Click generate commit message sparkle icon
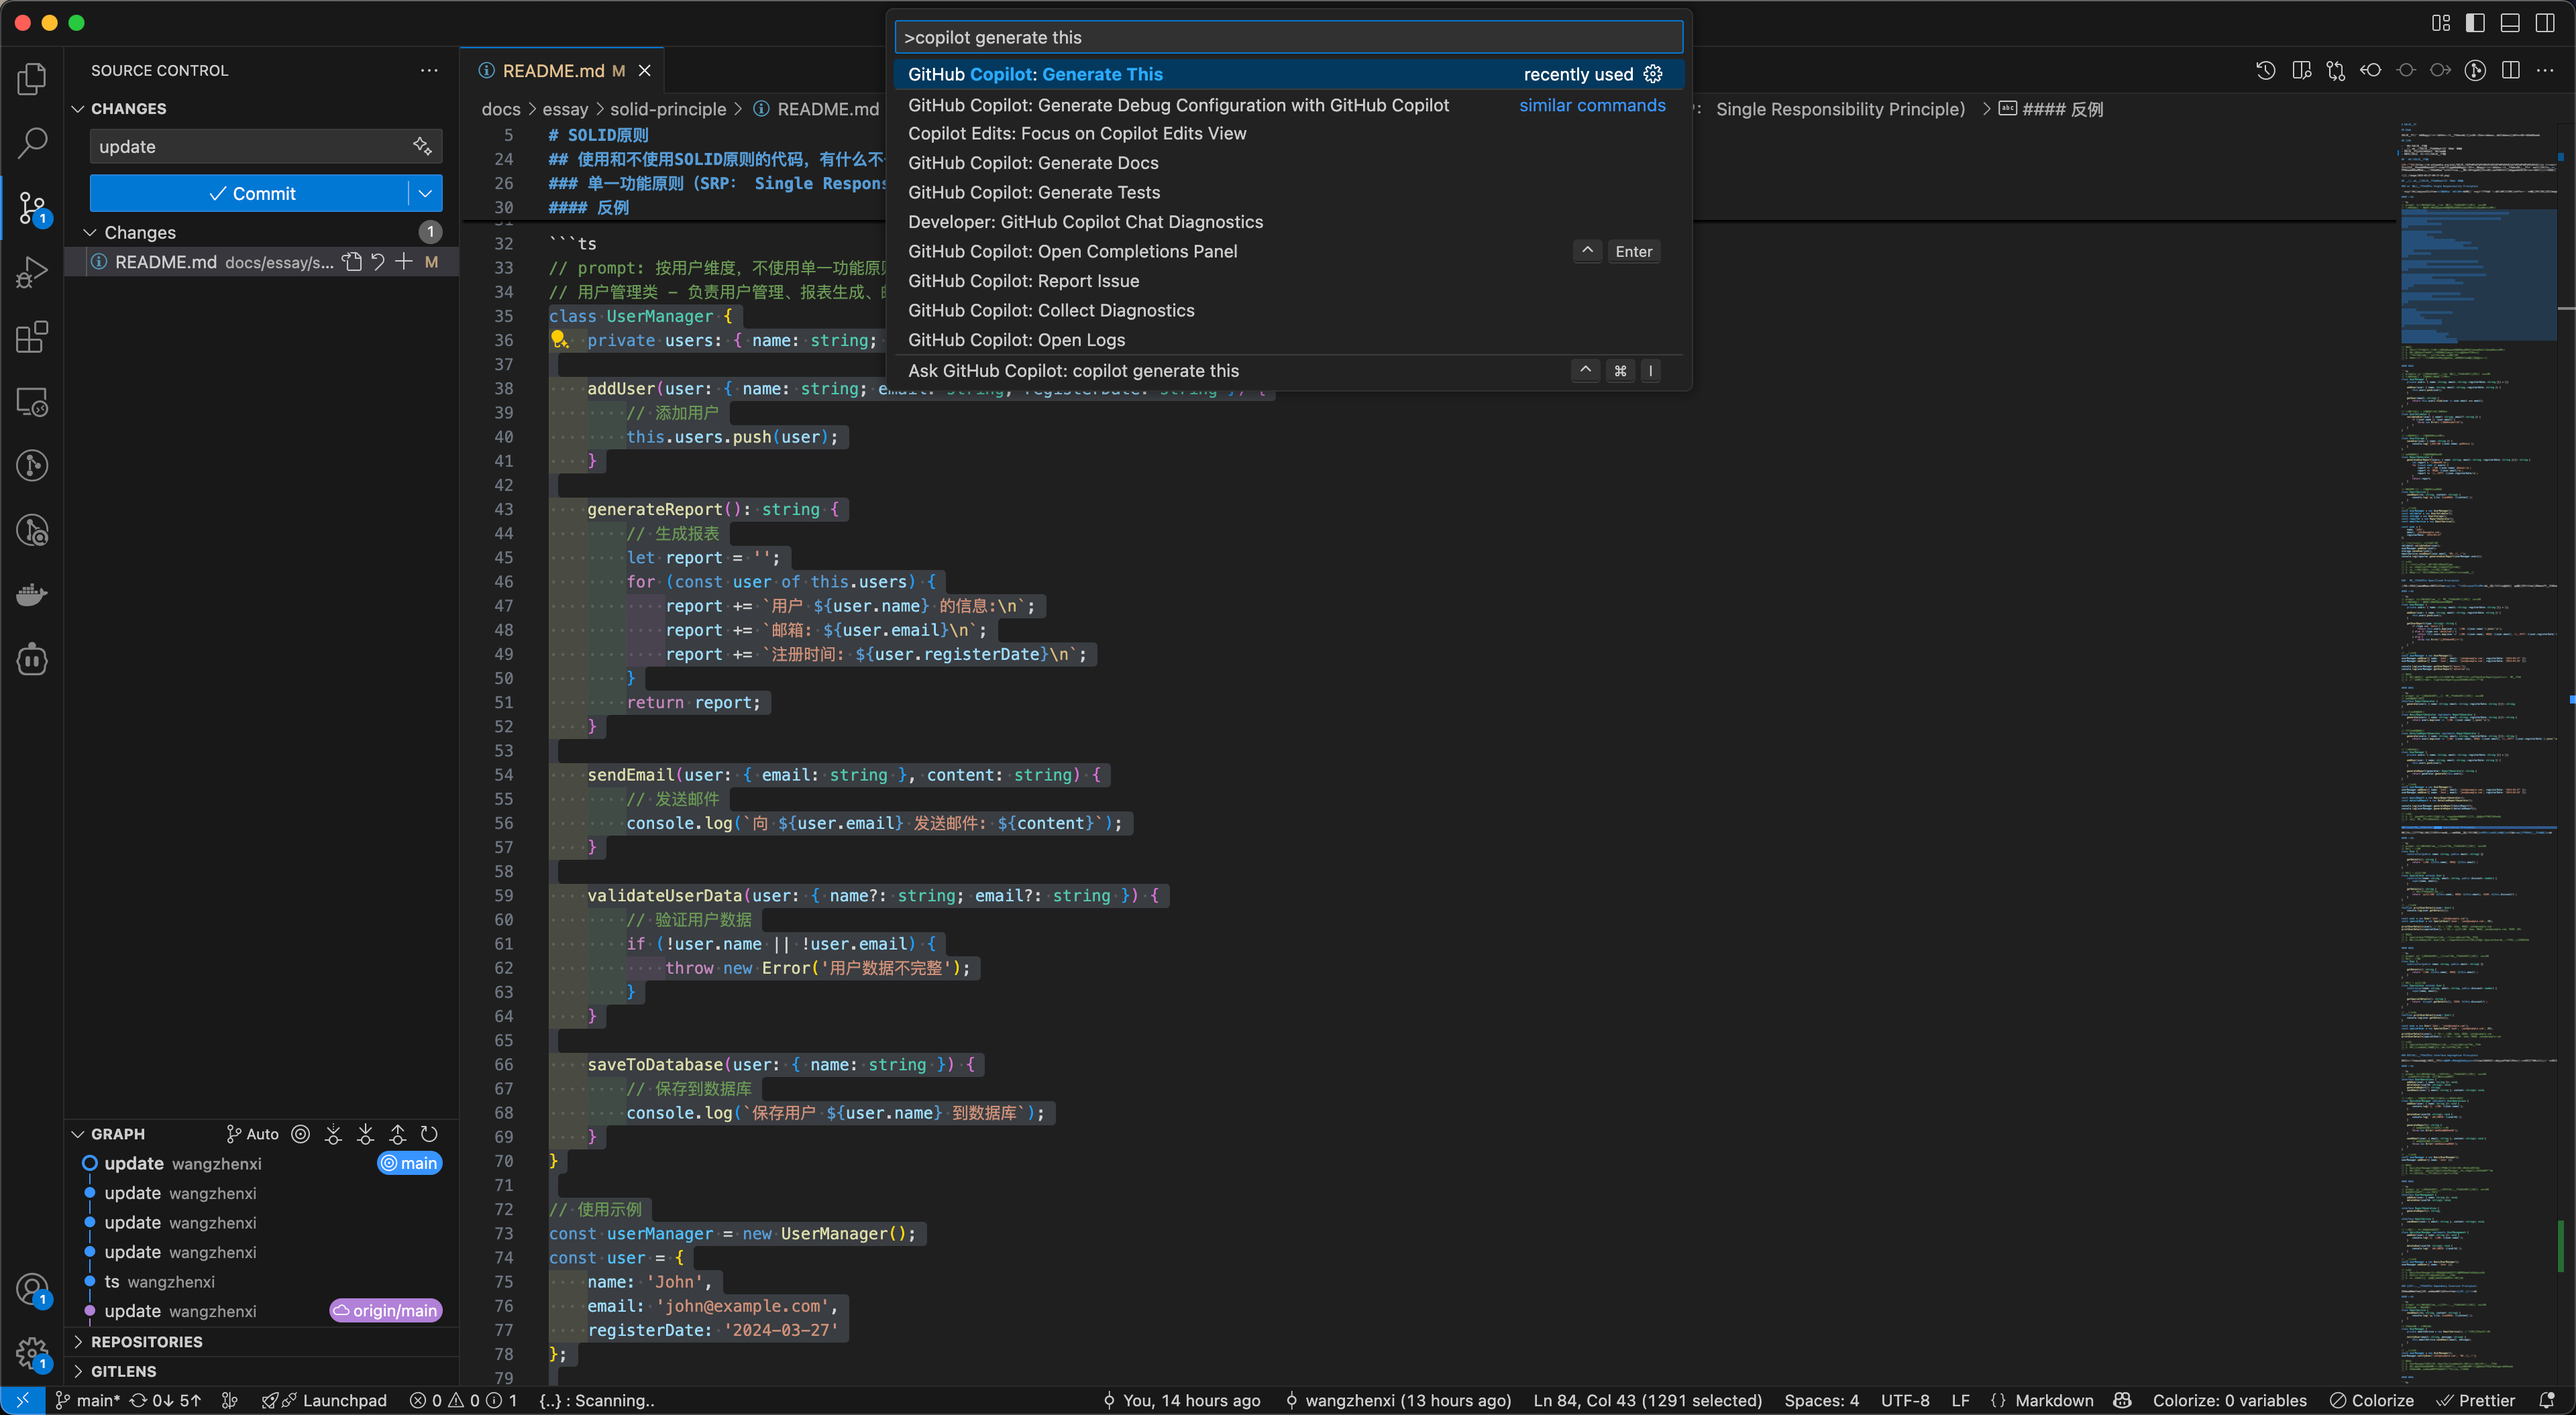 click(422, 146)
